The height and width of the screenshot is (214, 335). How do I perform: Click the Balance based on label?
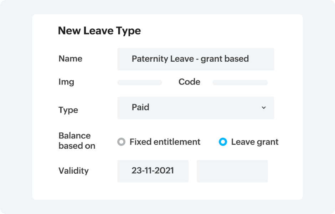[77, 141]
